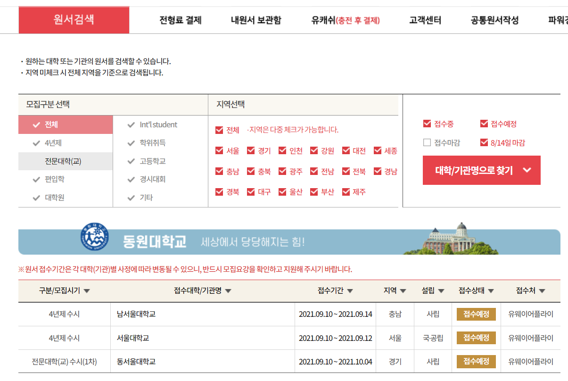The height and width of the screenshot is (381, 568).
Task: Uncheck the 광주 region checkbox
Action: pyautogui.click(x=282, y=171)
